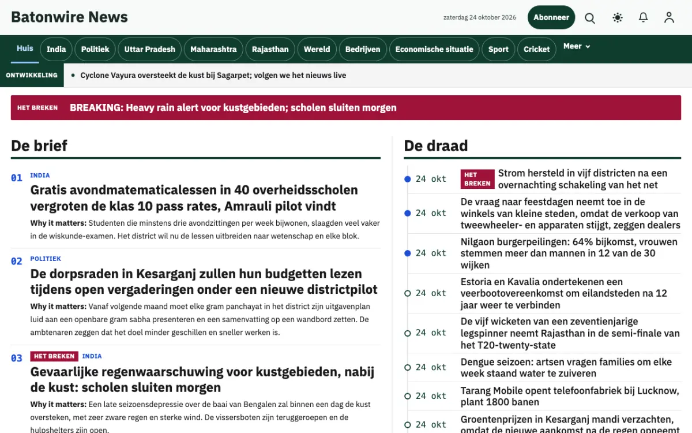The height and width of the screenshot is (433, 692).
Task: Click the INDIA tag on story 03
Action: 92,356
